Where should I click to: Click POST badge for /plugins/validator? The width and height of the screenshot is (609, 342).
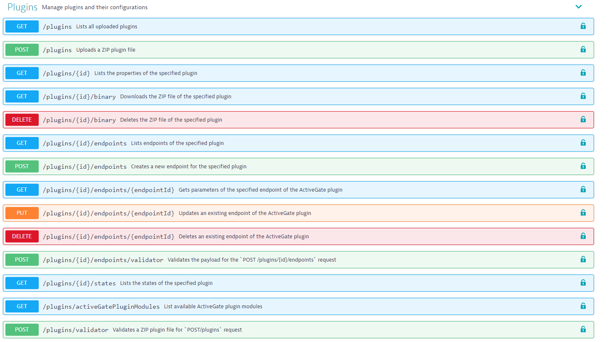[22, 330]
